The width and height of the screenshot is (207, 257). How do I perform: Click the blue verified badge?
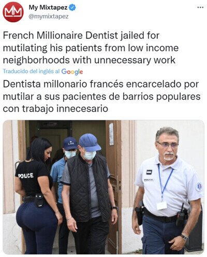72,7
